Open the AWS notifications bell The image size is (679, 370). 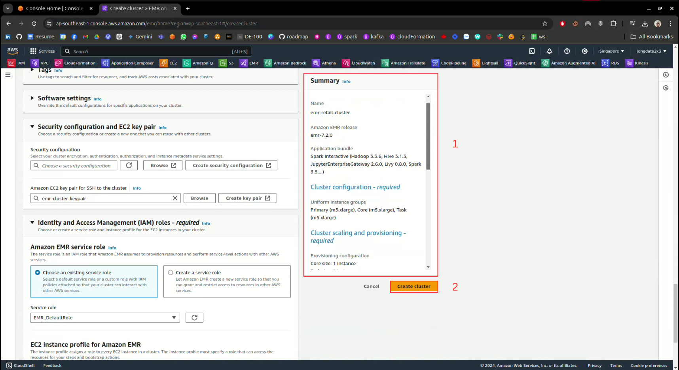(549, 51)
